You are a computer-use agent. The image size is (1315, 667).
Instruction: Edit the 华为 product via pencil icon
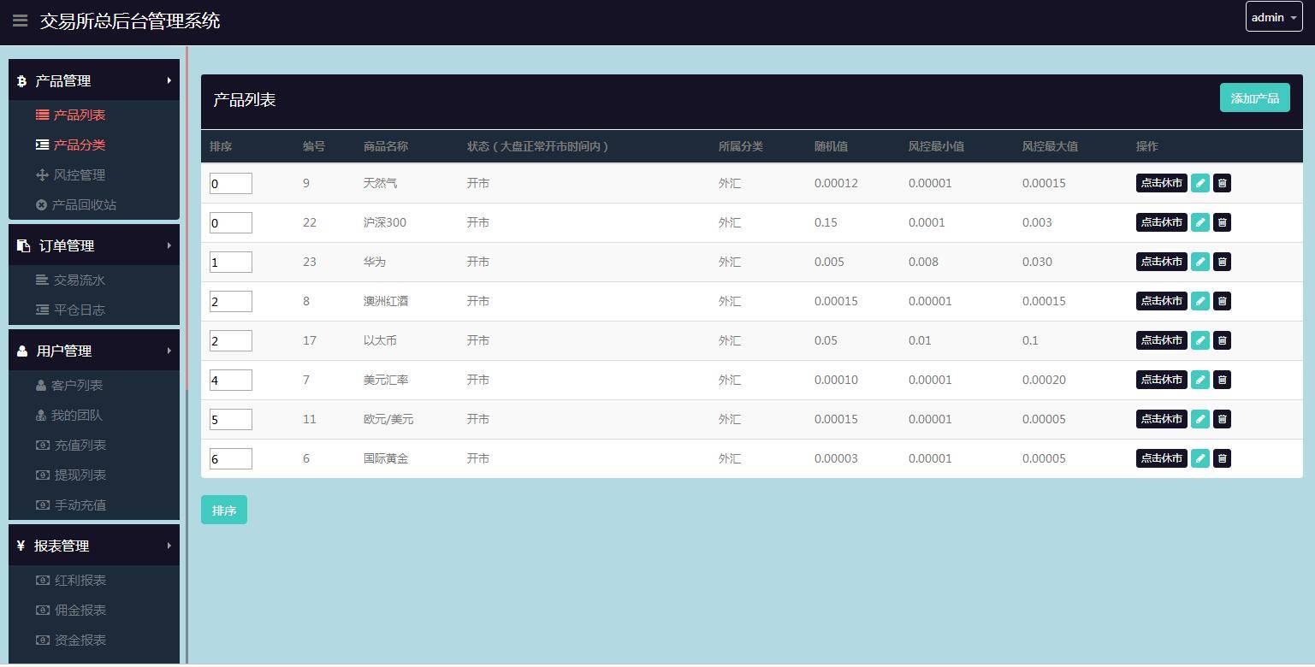[x=1199, y=262]
